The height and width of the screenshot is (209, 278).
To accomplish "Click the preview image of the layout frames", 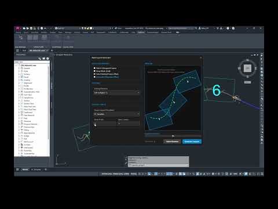I will coord(173,98).
